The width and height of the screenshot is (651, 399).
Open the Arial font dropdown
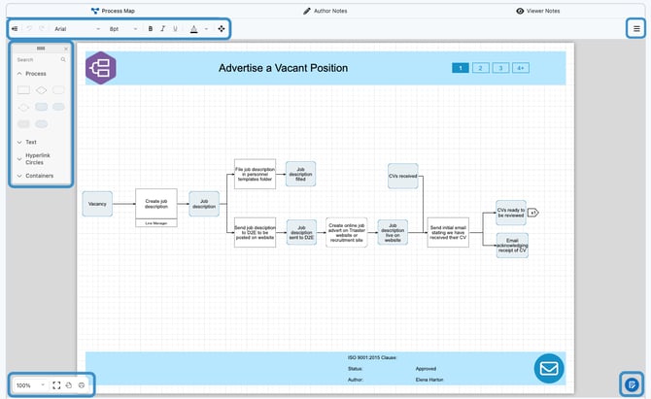77,29
